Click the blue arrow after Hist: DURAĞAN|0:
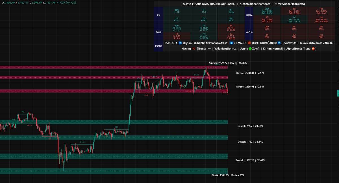This screenshot has height=183, width=339. point(279,43)
